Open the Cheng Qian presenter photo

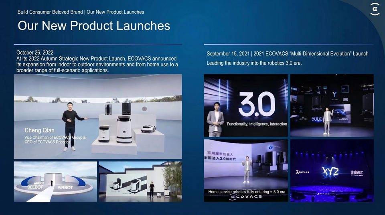coord(98,117)
